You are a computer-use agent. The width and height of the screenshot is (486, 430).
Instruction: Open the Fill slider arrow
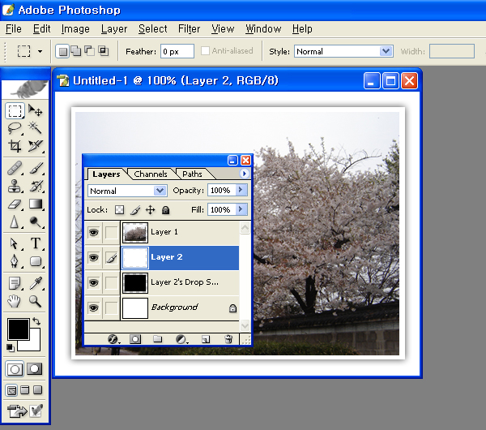(241, 209)
